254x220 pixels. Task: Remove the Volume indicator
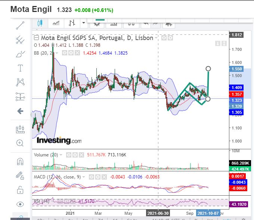[81, 155]
